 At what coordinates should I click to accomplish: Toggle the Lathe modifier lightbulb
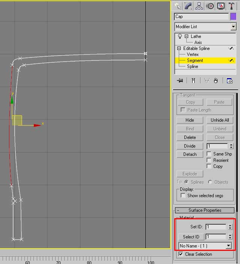pos(180,36)
